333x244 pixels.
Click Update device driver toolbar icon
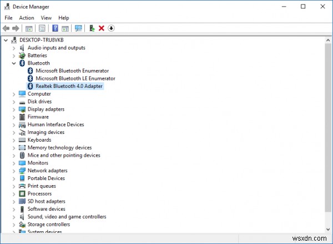pos(92,28)
